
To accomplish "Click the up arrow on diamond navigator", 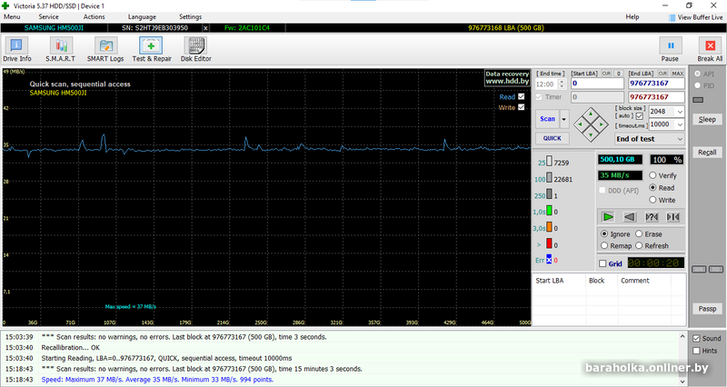I will click(x=591, y=114).
